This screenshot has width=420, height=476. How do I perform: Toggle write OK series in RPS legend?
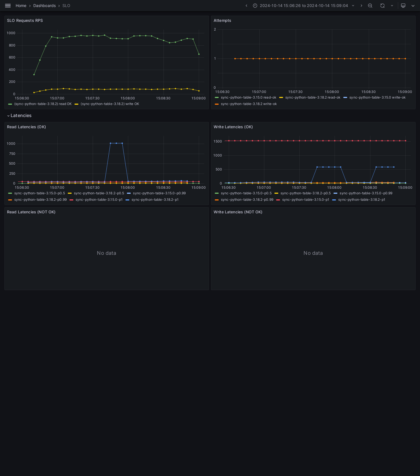[110, 104]
